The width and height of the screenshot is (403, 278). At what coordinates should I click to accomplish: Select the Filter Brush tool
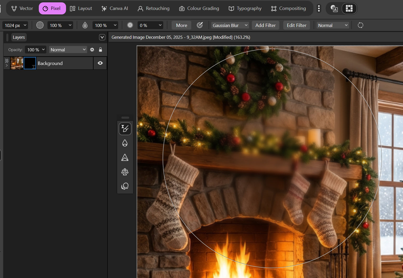[x=125, y=129]
